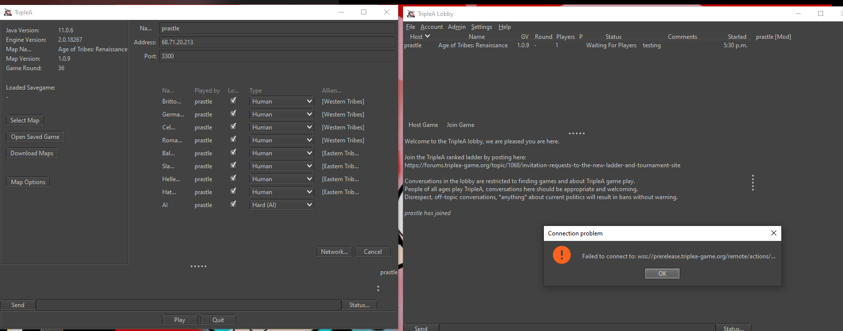
Task: Click Status... in the setup window
Action: (359, 305)
